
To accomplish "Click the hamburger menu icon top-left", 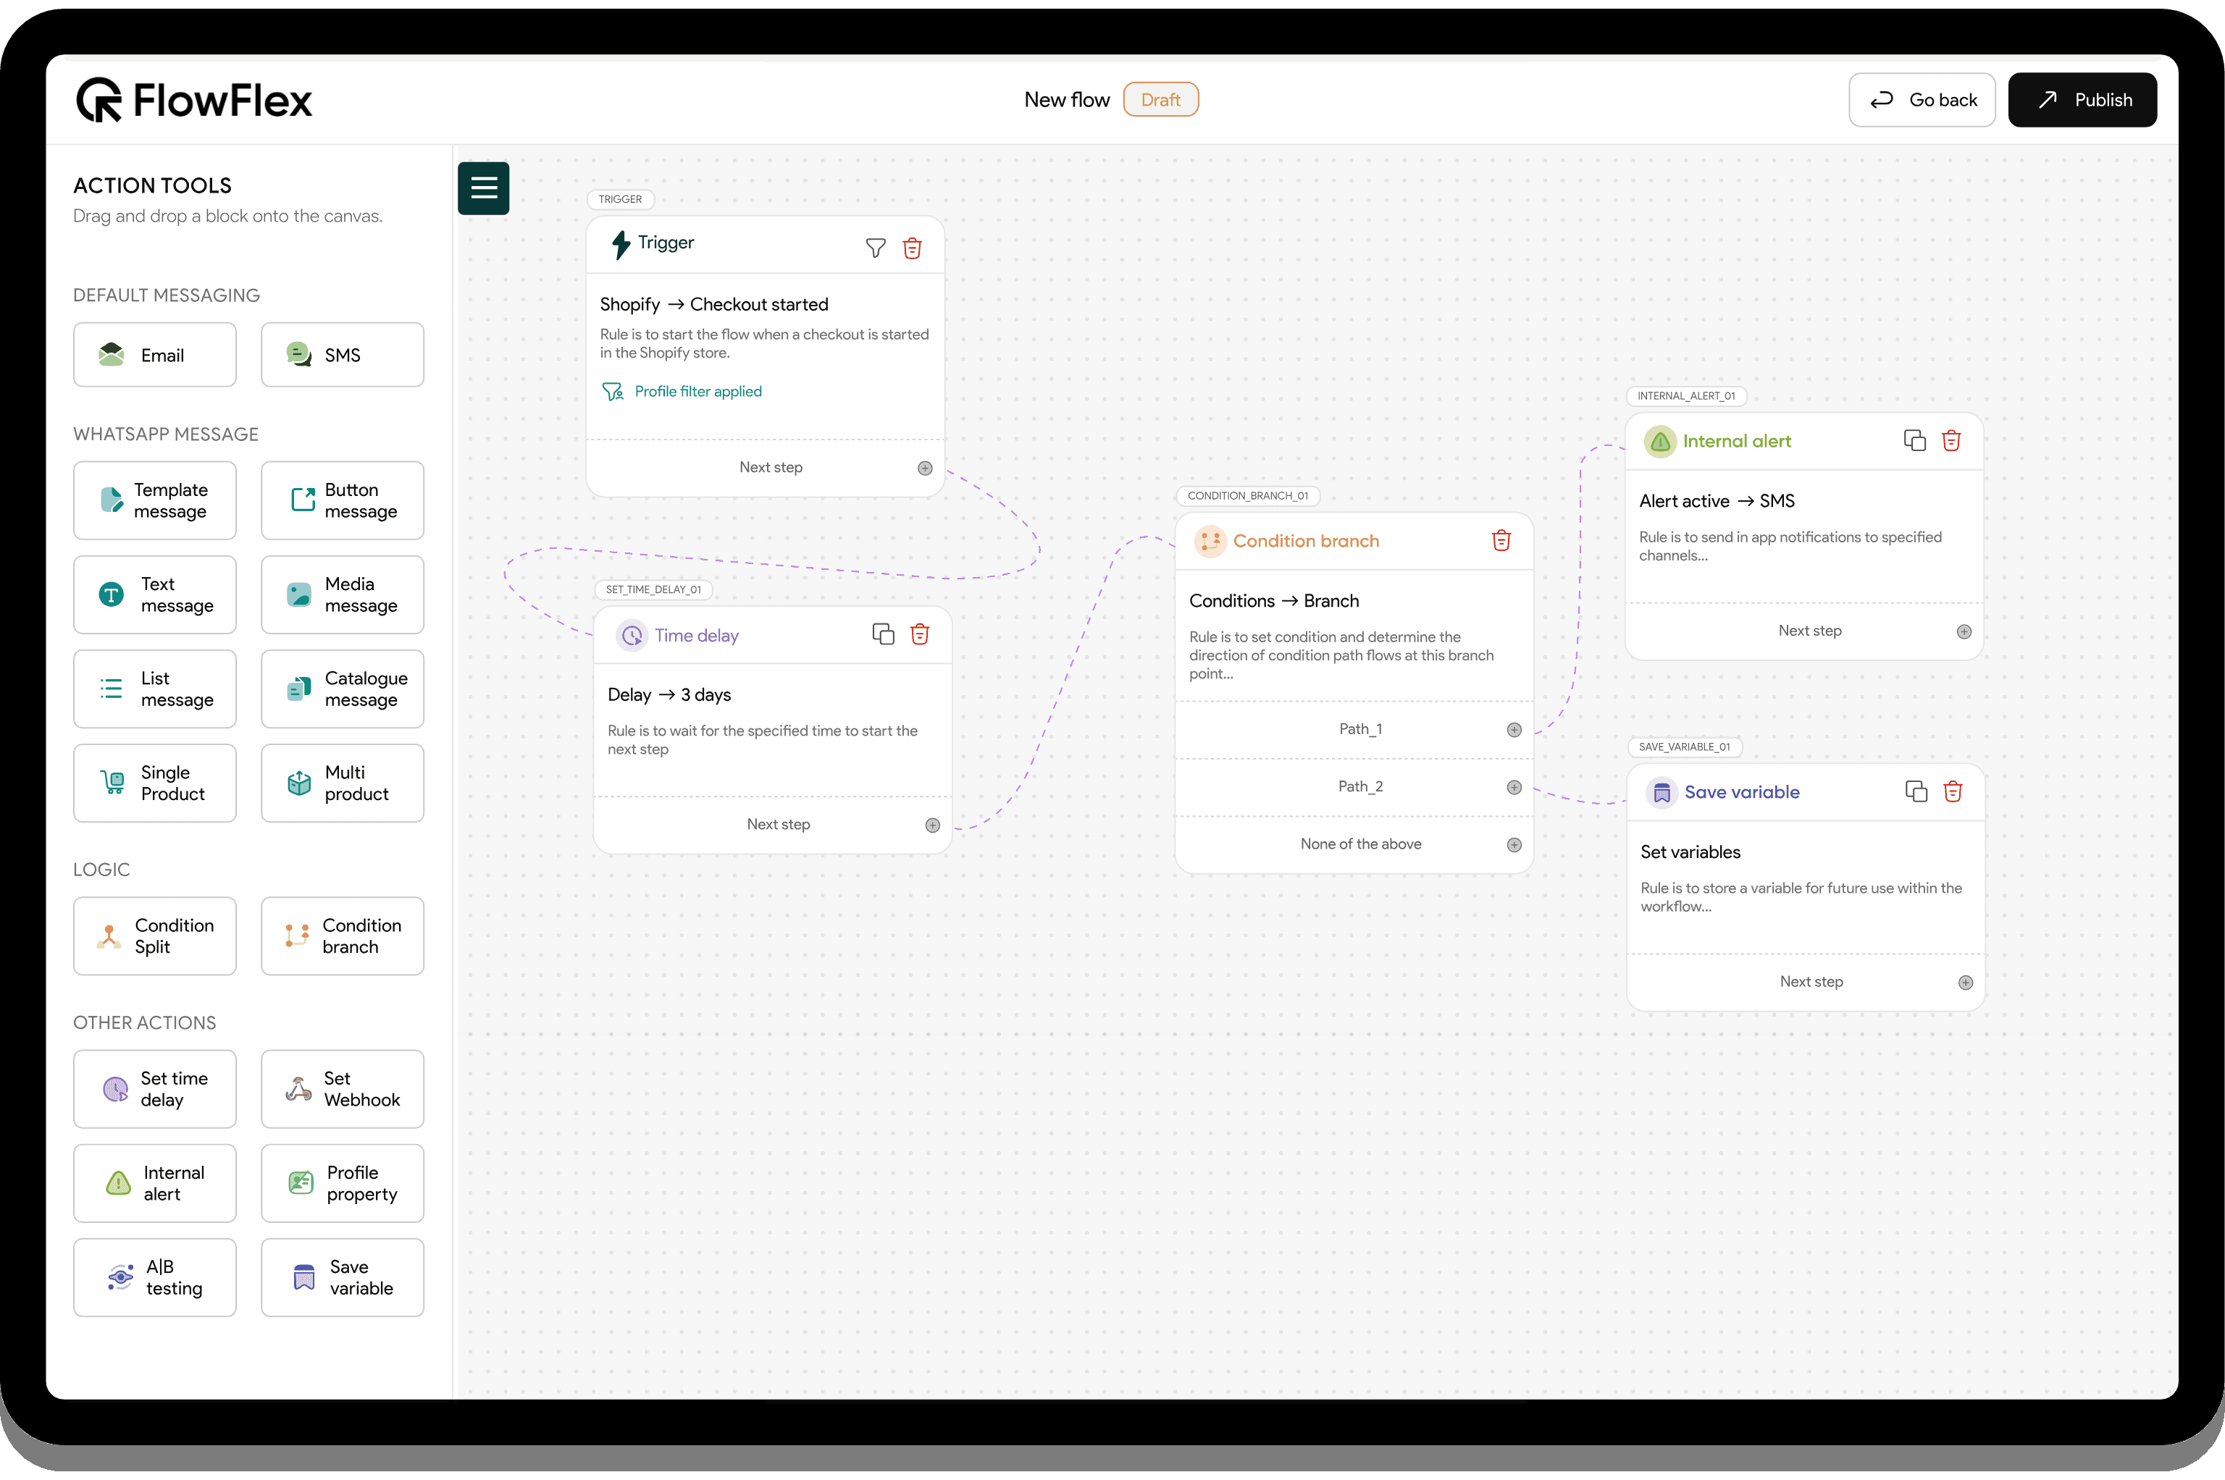I will (x=484, y=187).
